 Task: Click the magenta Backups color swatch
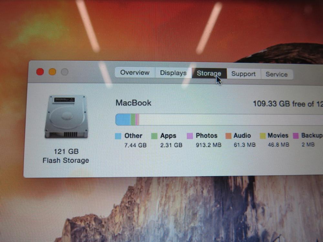(x=296, y=136)
